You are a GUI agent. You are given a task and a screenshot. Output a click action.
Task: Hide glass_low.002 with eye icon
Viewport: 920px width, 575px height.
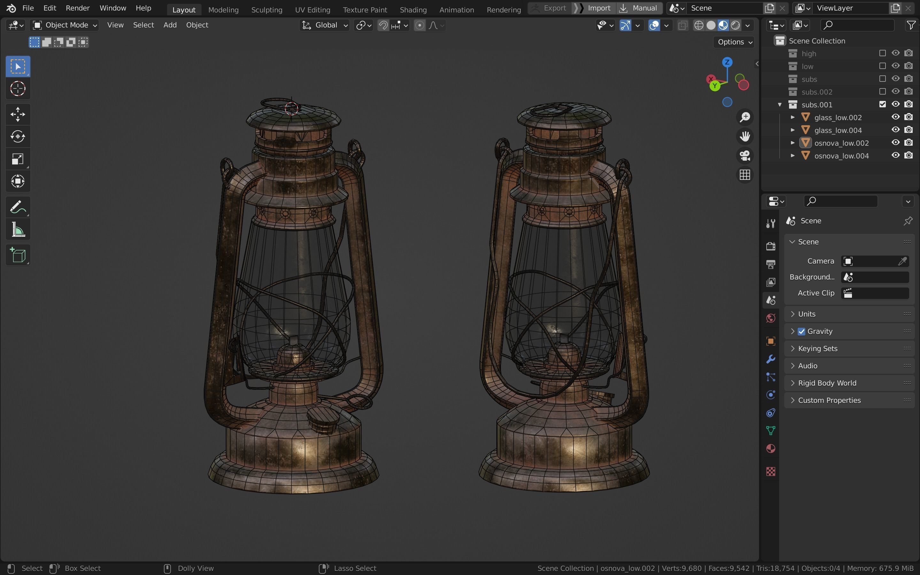click(895, 117)
